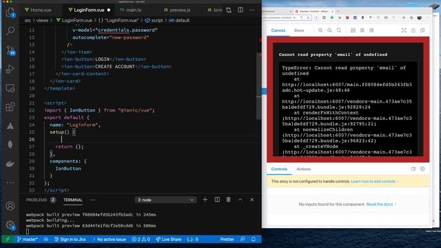The image size is (441, 248).
Task: Click the editor vertical scrollbar
Action: pyautogui.click(x=259, y=85)
